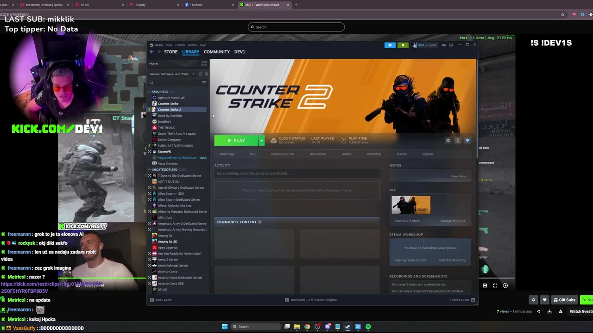Click the Kick follow heart button
Image resolution: width=593 pixels, height=333 pixels.
tap(545, 300)
